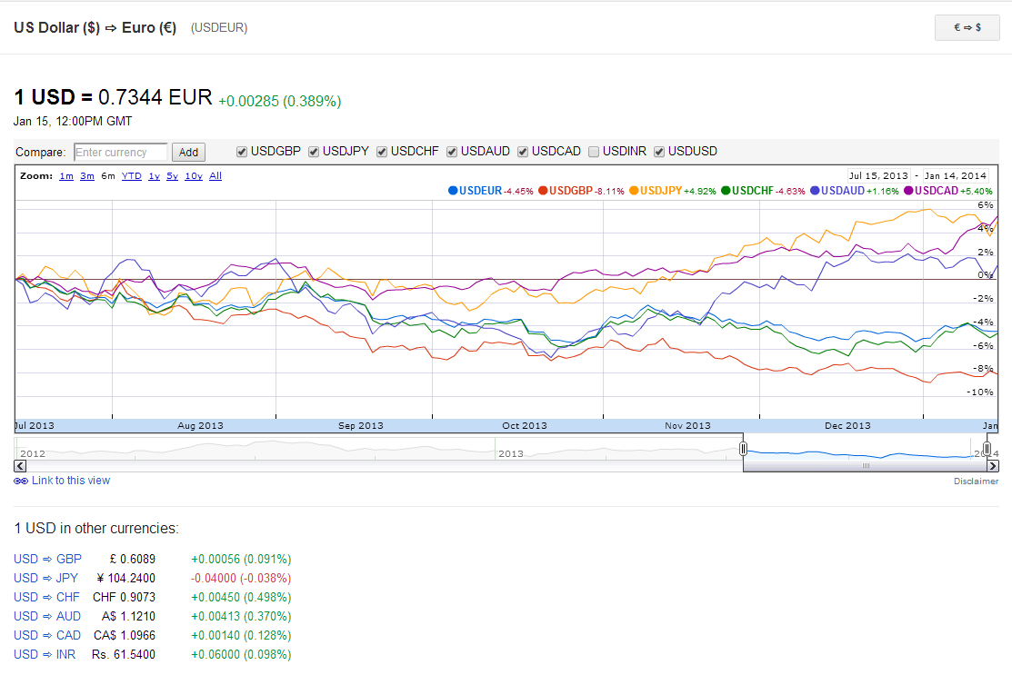Click the Add button next to currency field
This screenshot has height=675, width=1012.
[x=188, y=153]
